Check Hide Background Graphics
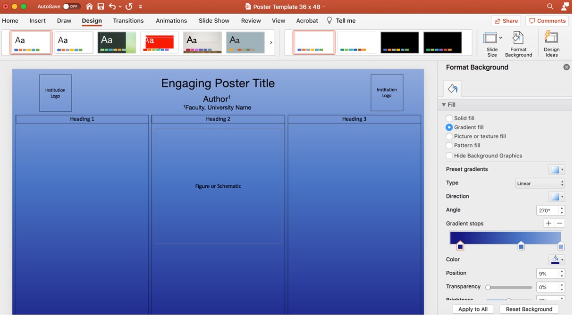The image size is (574, 317). point(449,156)
